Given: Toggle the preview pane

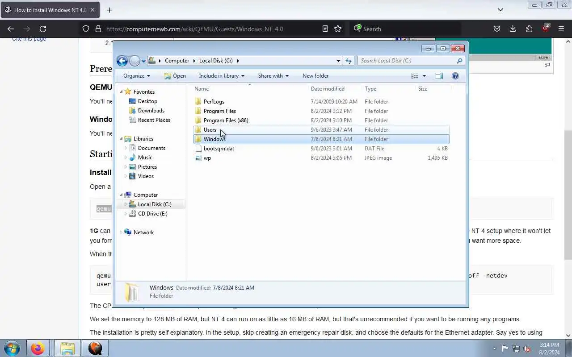Looking at the screenshot, I should pos(439,76).
